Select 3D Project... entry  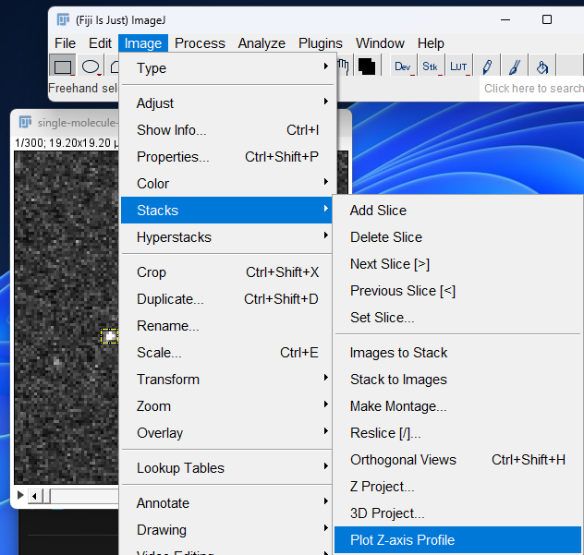457,513
